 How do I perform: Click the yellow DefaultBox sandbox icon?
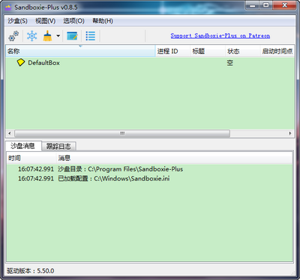21,63
